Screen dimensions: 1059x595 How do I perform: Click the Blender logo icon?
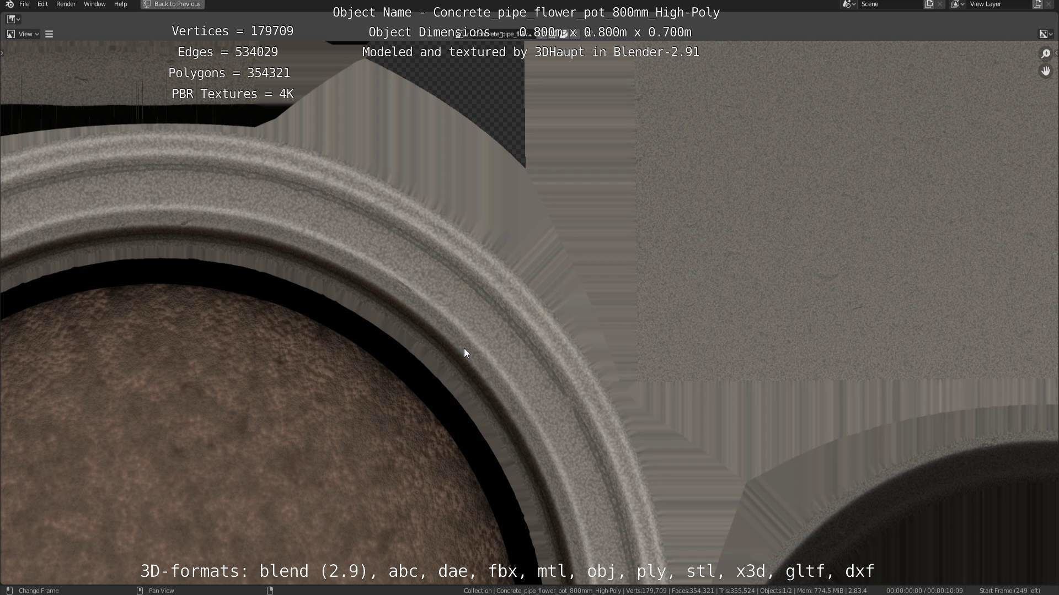coord(9,4)
